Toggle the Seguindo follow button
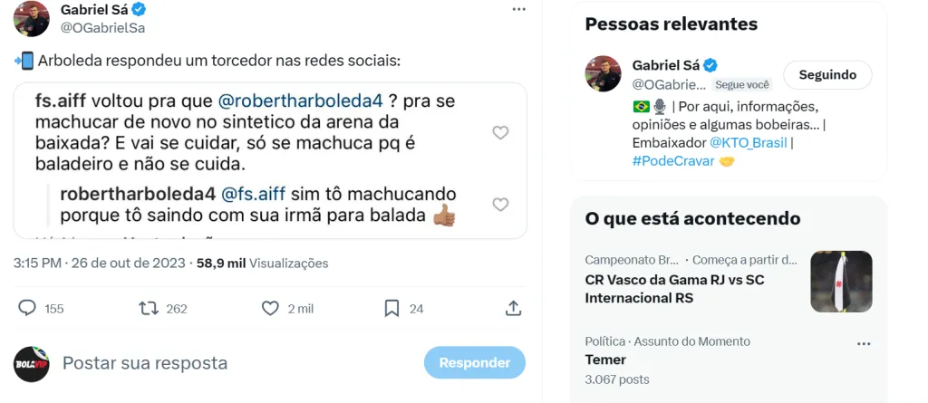Image resolution: width=928 pixels, height=403 pixels. pos(826,75)
